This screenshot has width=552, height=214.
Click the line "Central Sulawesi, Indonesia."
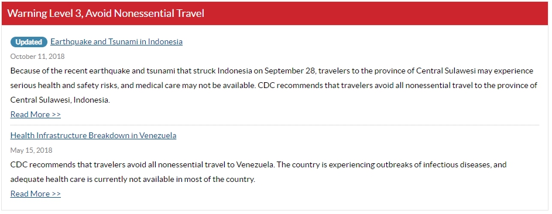coord(60,100)
